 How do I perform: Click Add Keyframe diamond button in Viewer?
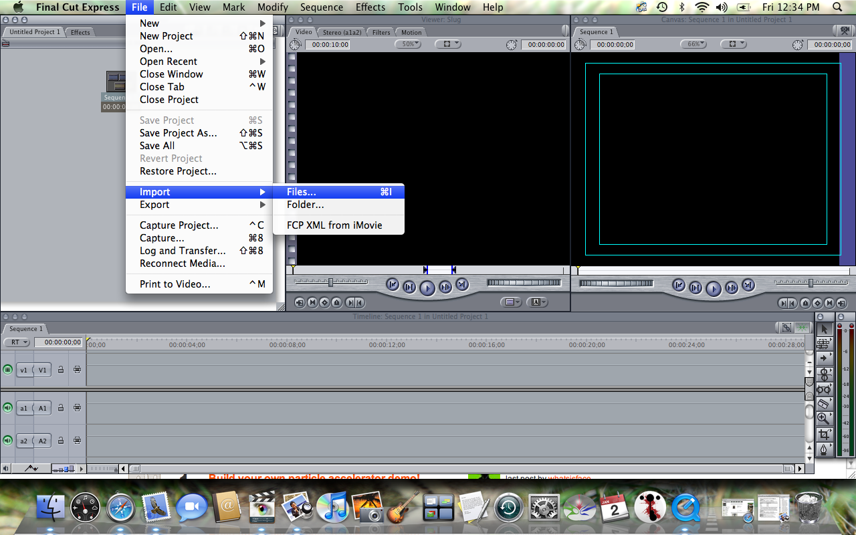tap(324, 302)
